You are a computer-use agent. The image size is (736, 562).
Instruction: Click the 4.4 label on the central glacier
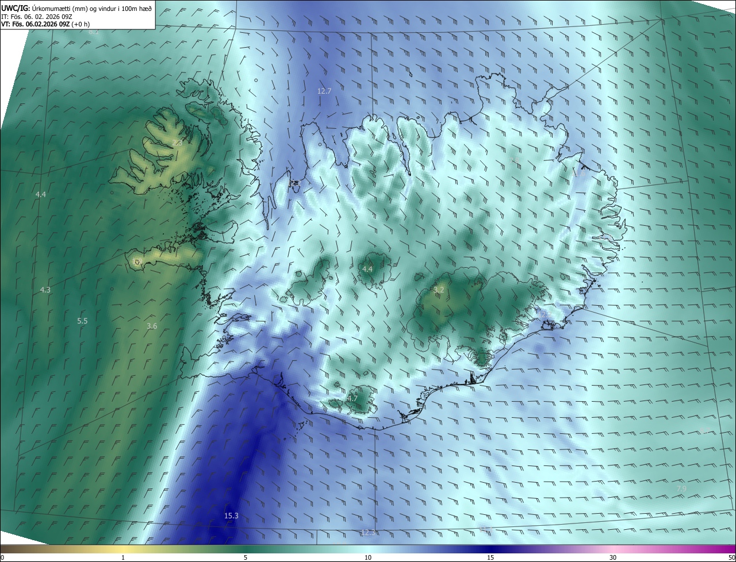point(367,269)
